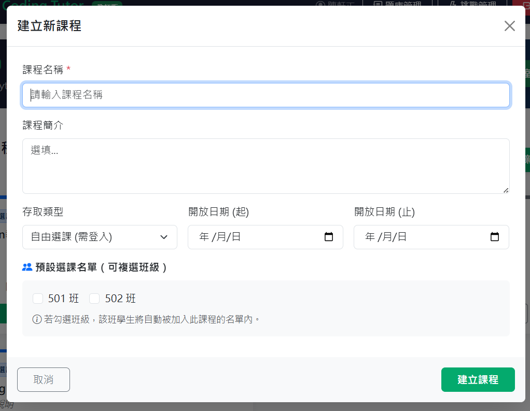Open the calendar picker for 開放日期 (止)
This screenshot has width=530, height=411.
tap(495, 237)
